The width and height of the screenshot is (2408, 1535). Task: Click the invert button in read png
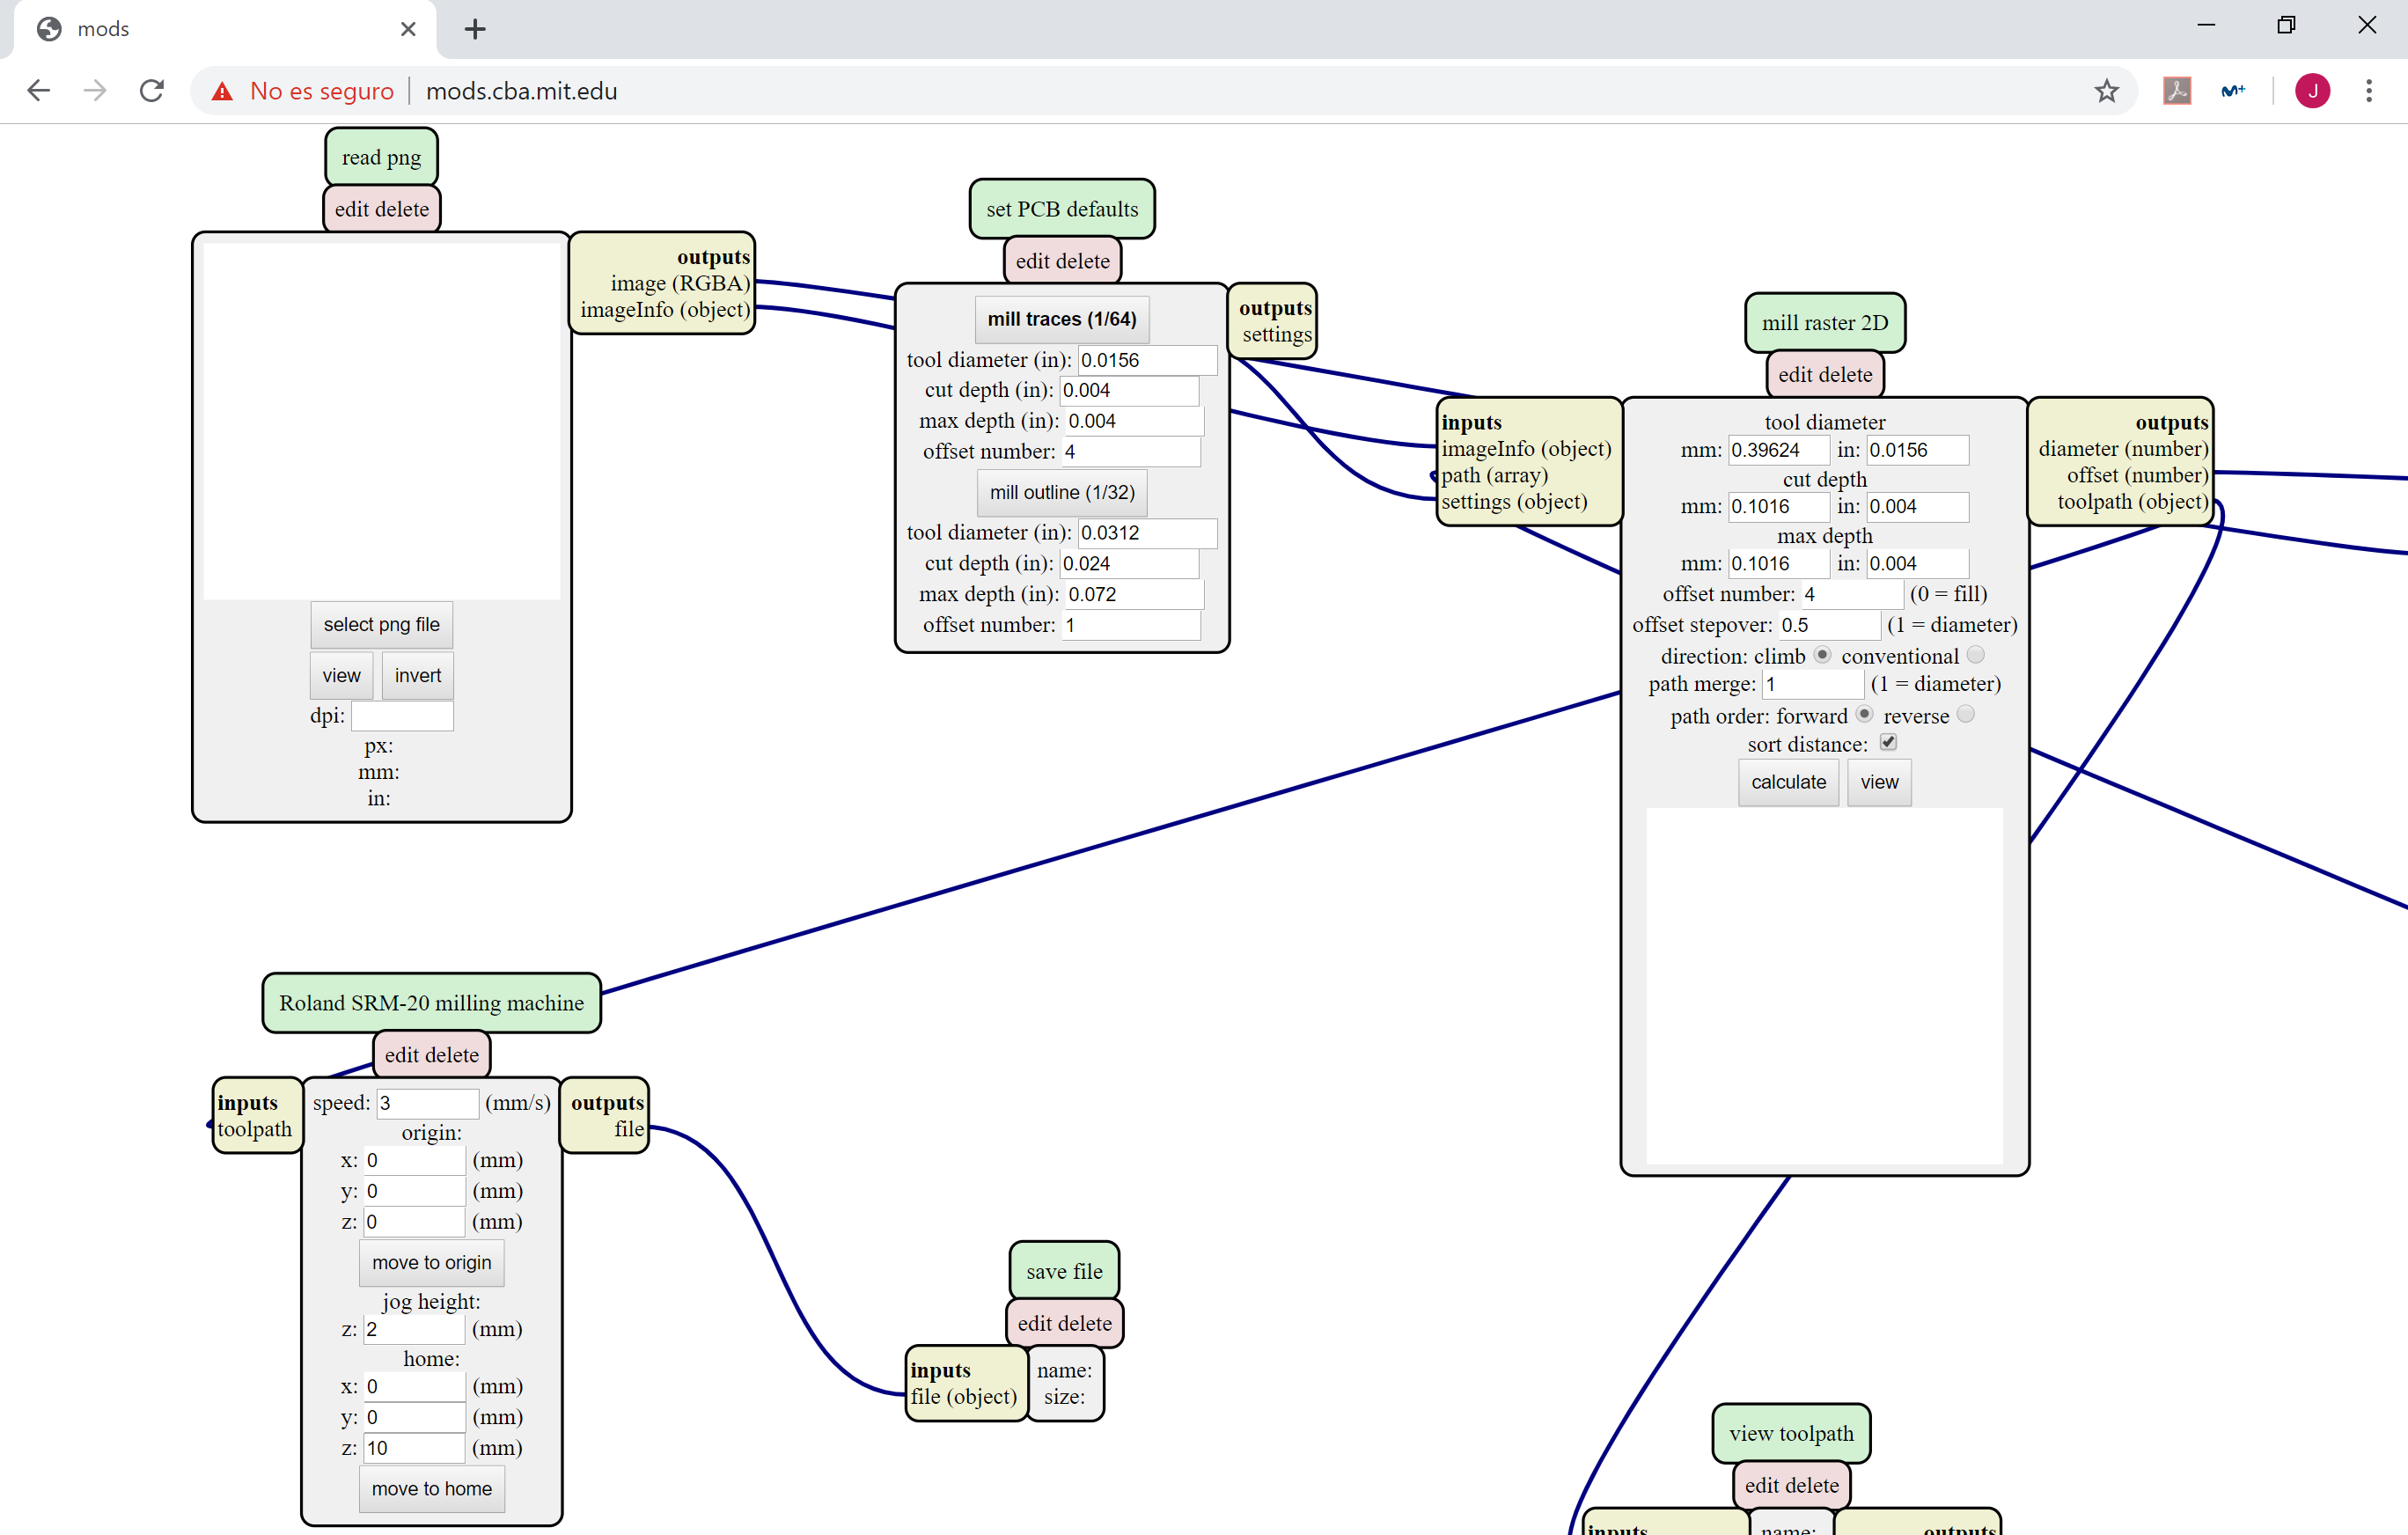417,675
